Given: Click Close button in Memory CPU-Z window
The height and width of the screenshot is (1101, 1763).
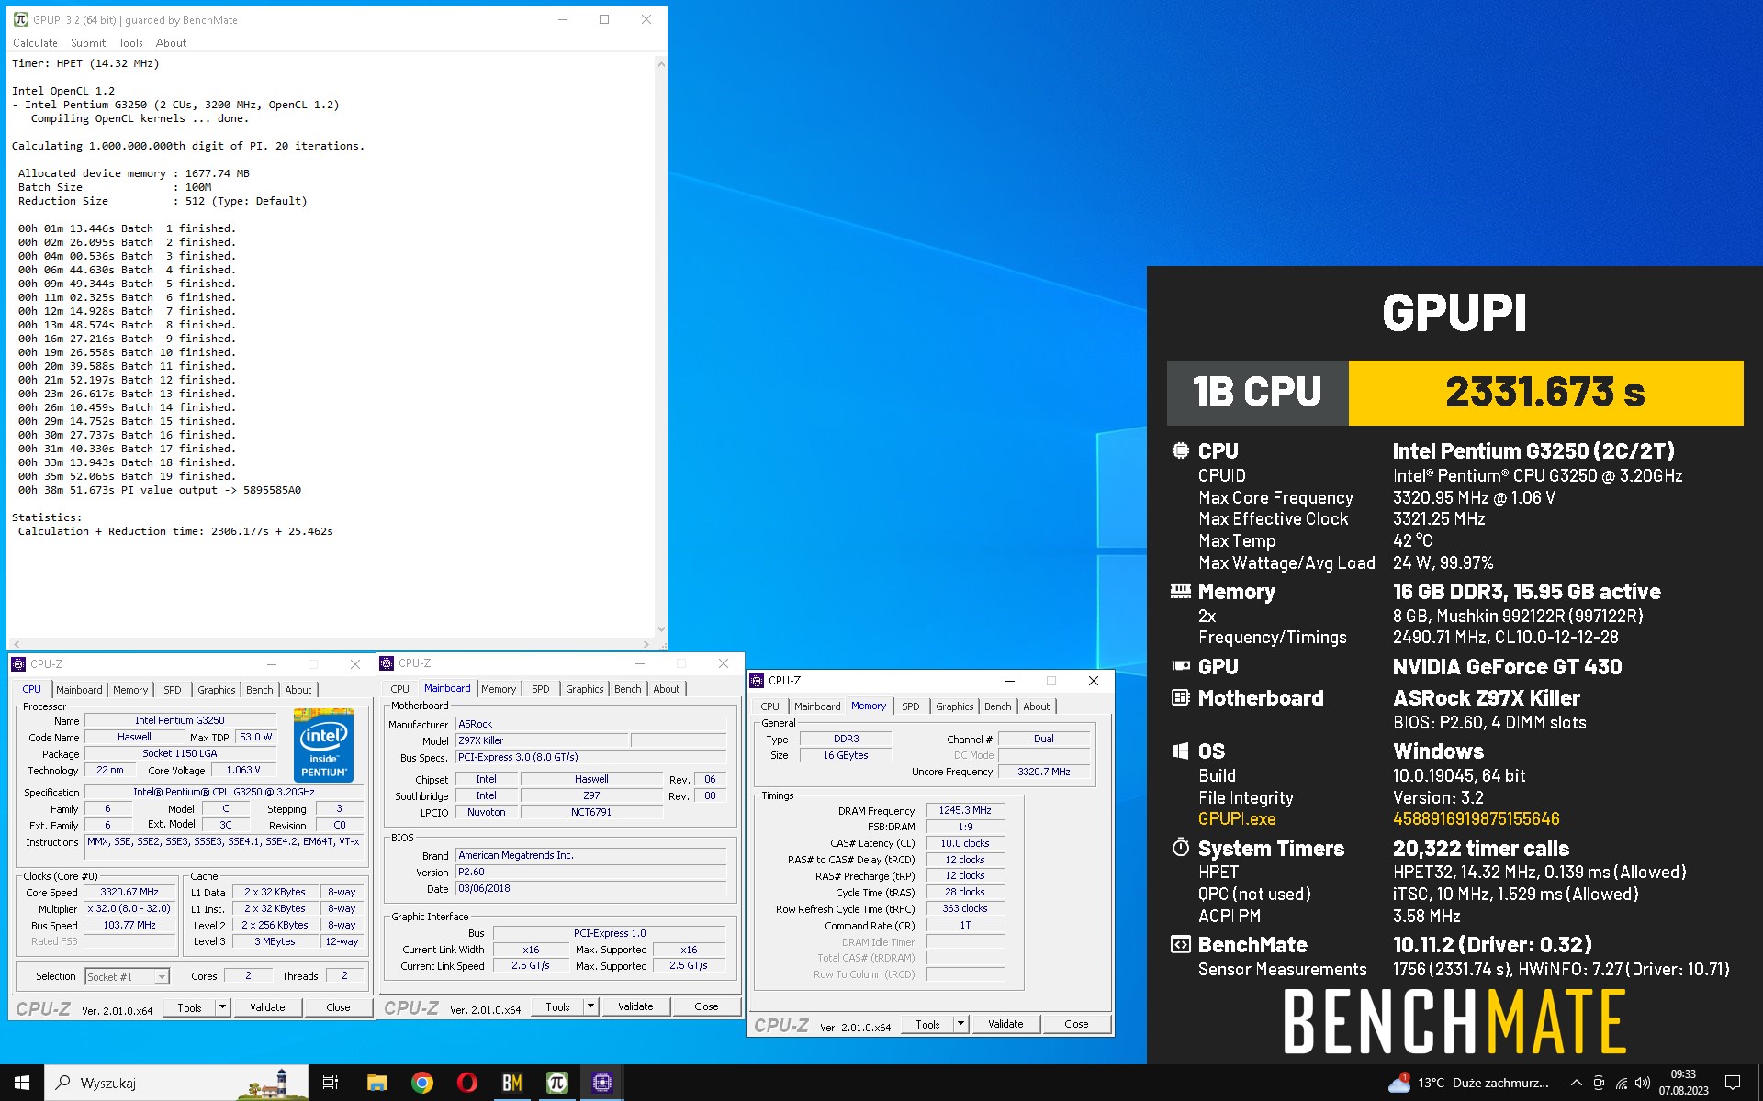Looking at the screenshot, I should 1076,1024.
